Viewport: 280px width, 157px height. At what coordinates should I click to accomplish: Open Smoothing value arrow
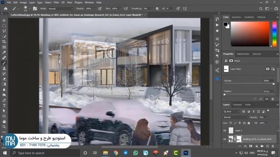click(x=152, y=9)
